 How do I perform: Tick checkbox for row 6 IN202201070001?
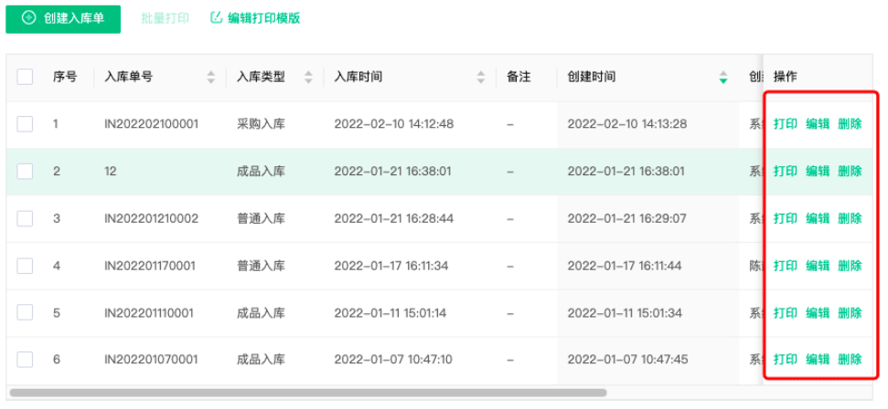pos(26,360)
